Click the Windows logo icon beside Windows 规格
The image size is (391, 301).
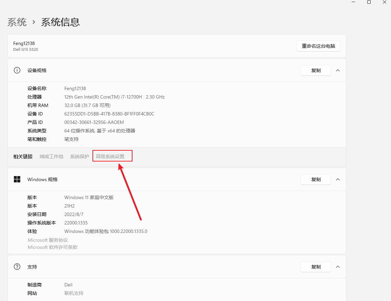click(x=17, y=179)
